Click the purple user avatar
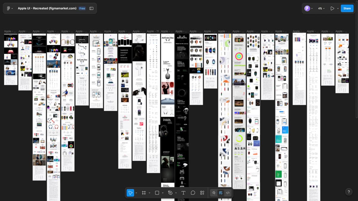The height and width of the screenshot is (201, 358). [x=307, y=8]
